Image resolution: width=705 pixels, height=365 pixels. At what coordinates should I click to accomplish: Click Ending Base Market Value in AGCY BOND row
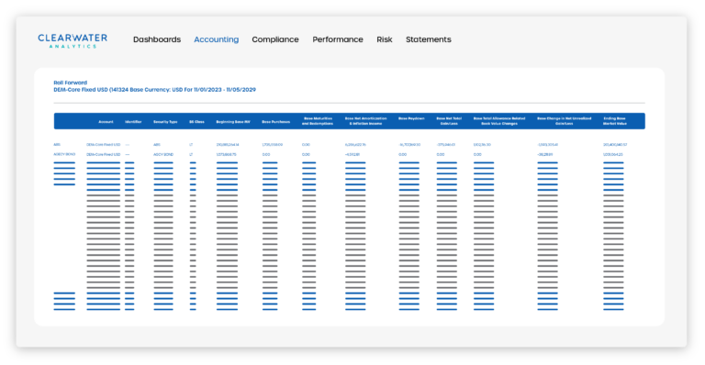613,154
